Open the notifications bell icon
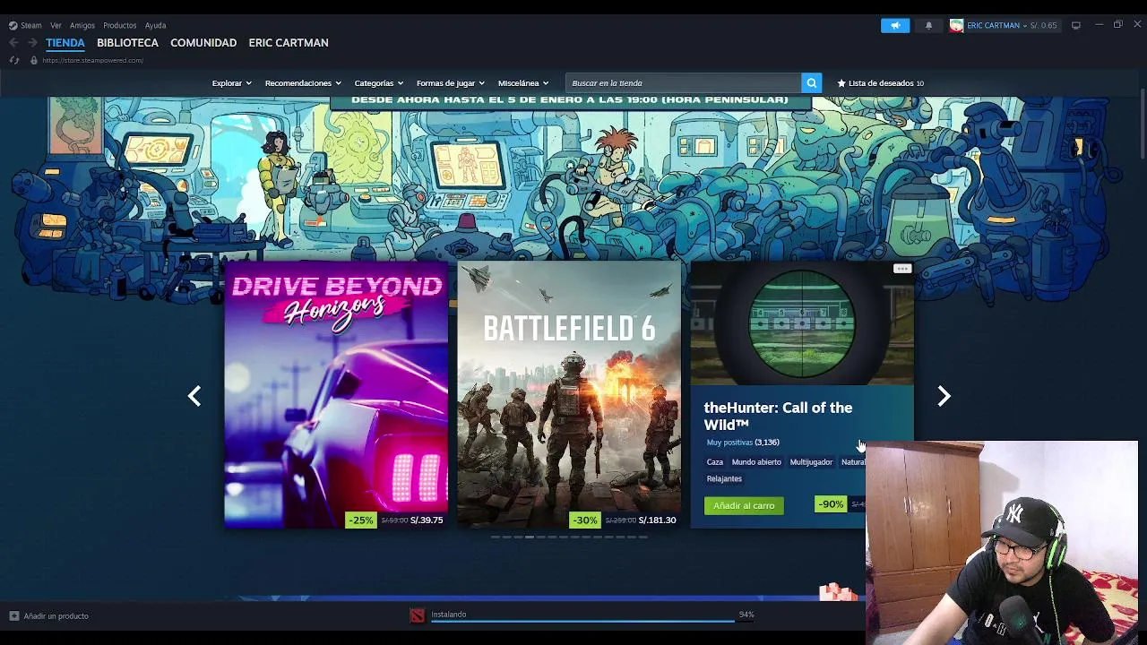1147x645 pixels. pos(928,25)
